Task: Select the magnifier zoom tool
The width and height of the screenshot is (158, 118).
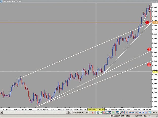Action: pyautogui.click(x=122, y=112)
